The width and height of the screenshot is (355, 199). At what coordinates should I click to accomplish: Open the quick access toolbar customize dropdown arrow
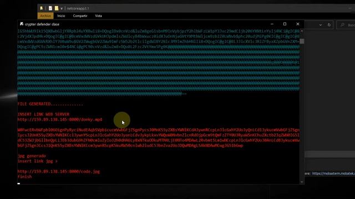(x=62, y=9)
